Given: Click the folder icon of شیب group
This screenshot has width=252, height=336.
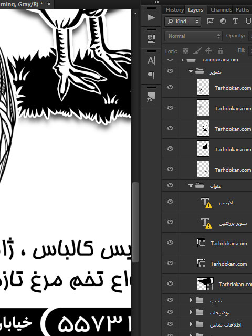Looking at the screenshot, I should (x=199, y=300).
